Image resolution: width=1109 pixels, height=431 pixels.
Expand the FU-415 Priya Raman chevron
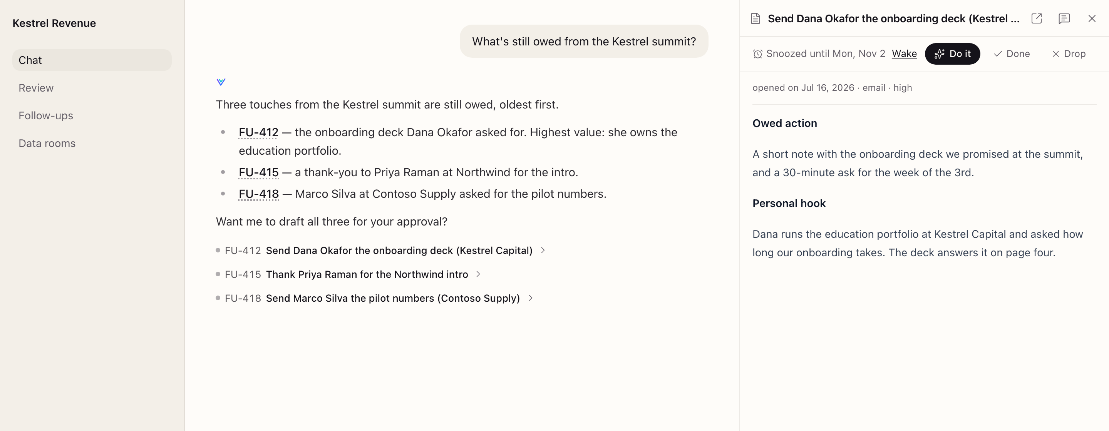[478, 274]
